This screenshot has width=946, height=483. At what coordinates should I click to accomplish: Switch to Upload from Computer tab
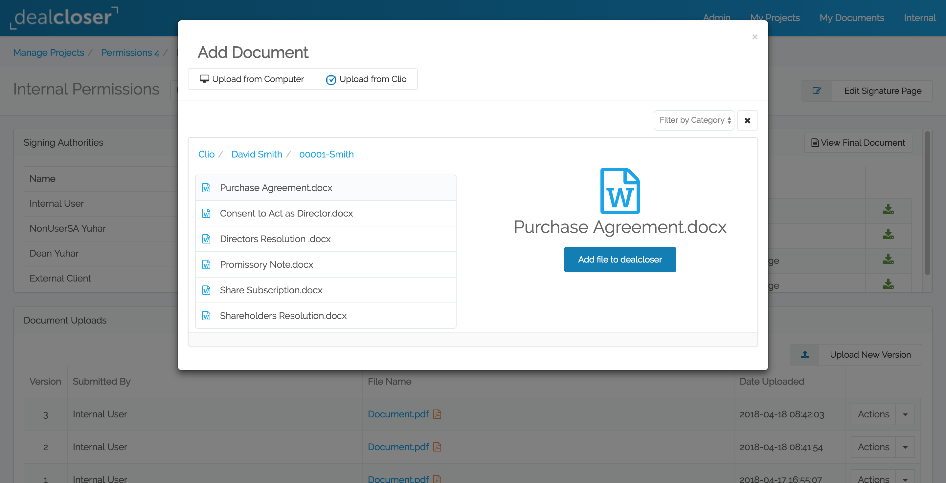point(252,79)
